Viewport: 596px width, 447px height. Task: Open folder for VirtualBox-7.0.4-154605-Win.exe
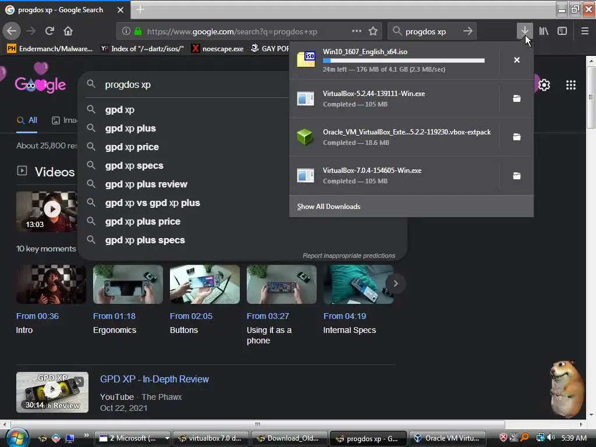coord(517,176)
